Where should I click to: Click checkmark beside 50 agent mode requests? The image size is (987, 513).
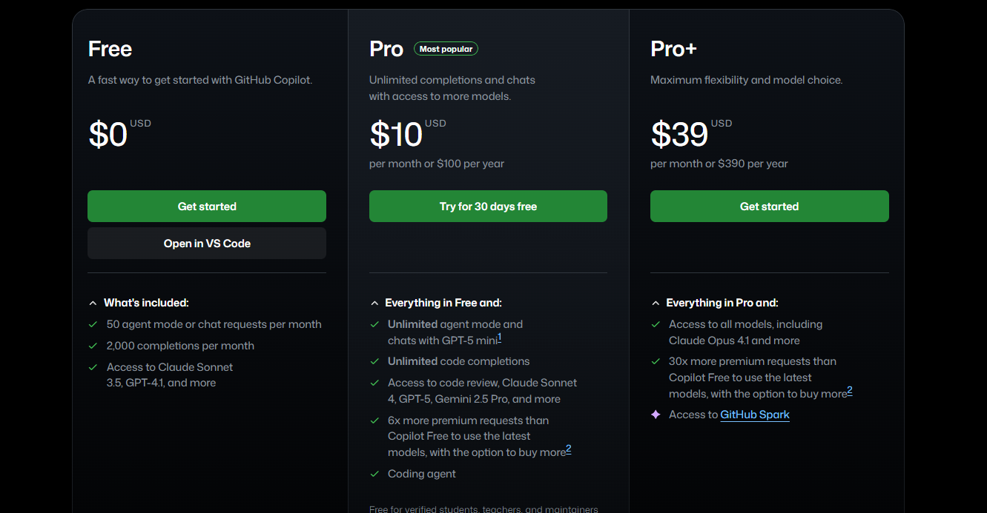coord(93,324)
